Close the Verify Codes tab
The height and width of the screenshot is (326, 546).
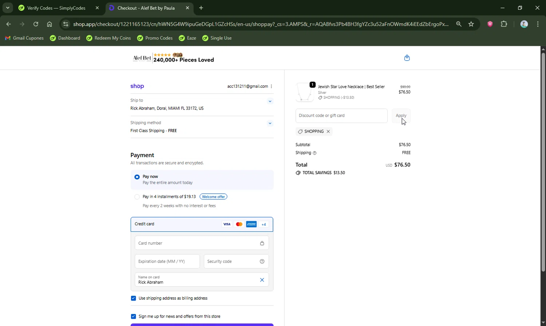[x=97, y=8]
